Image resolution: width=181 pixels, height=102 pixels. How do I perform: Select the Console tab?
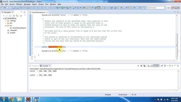(x=45, y=66)
